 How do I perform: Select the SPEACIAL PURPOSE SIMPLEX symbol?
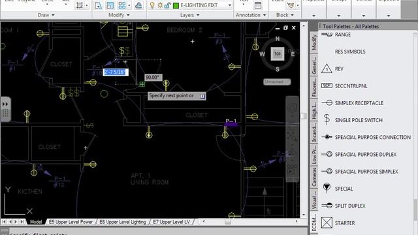coord(360,171)
